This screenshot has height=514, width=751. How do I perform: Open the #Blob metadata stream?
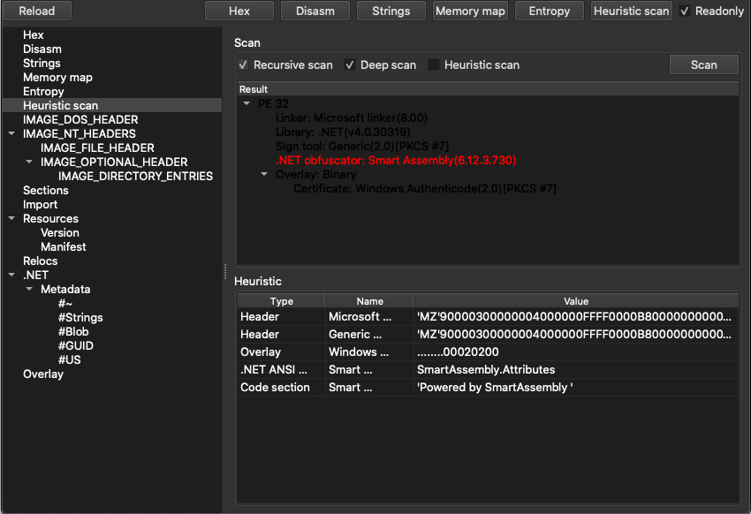point(73,331)
